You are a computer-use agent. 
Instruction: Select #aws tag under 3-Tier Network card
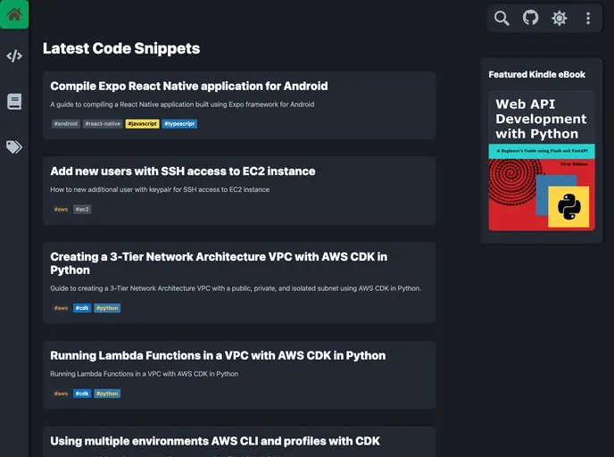(61, 308)
